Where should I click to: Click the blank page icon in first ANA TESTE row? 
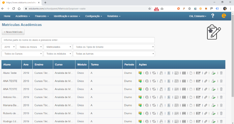[x=191, y=81]
